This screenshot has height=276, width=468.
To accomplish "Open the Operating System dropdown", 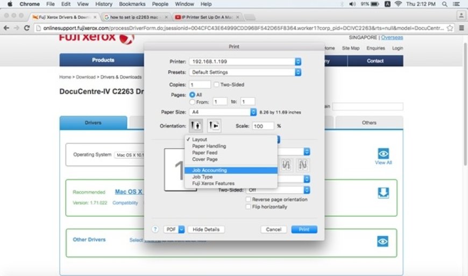I will coord(129,155).
